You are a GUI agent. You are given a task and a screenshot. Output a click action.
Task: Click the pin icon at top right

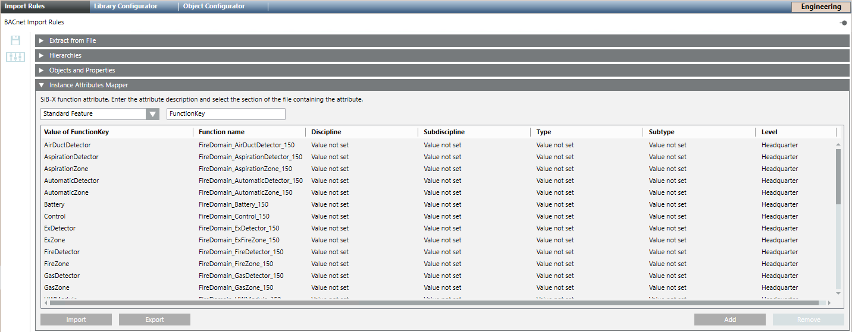pos(843,23)
